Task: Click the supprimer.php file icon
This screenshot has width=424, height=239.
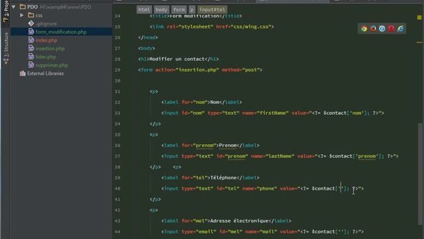Action: coord(31,65)
